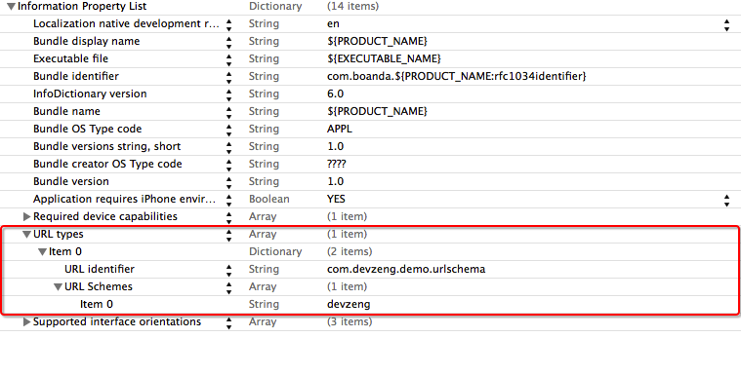
Task: Click String type of URL identifier row
Action: pos(264,269)
